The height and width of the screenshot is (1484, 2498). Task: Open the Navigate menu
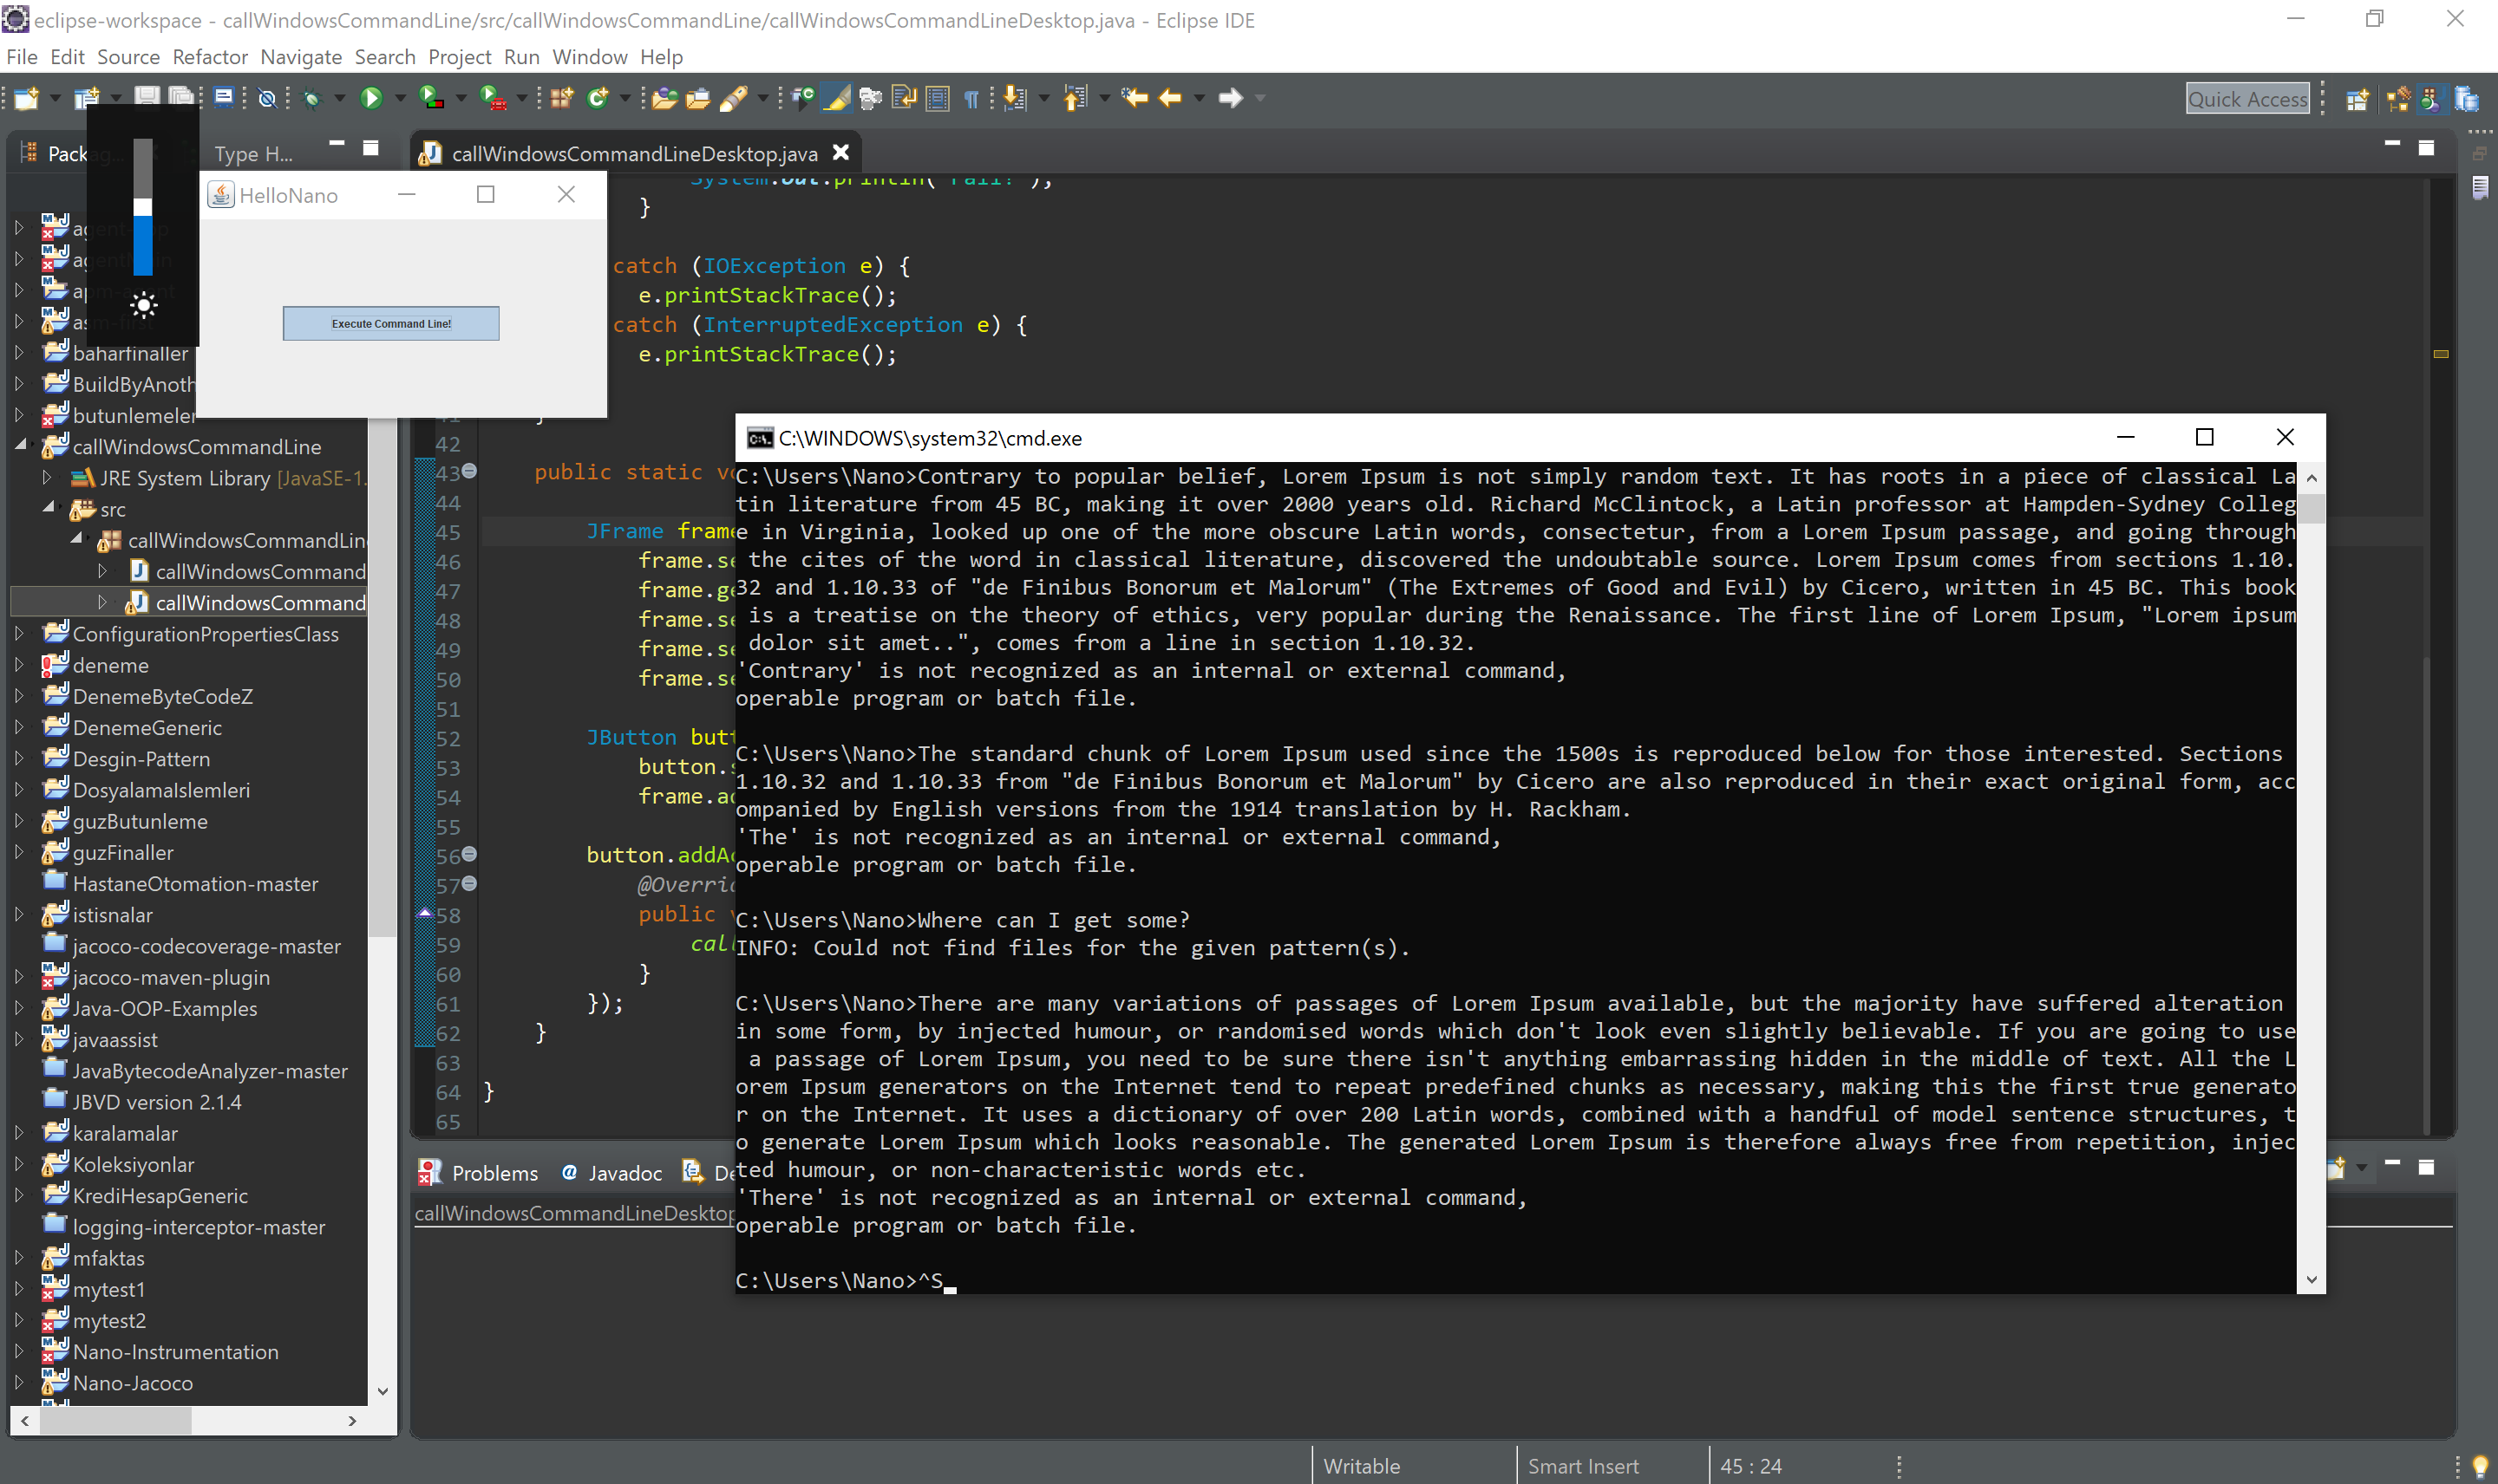(301, 57)
